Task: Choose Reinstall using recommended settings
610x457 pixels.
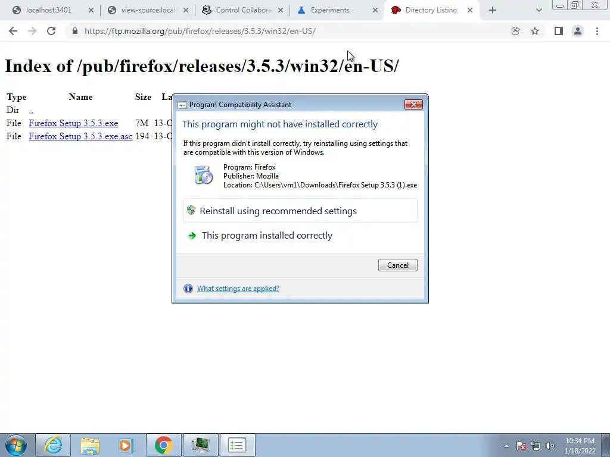Action: (x=300, y=211)
